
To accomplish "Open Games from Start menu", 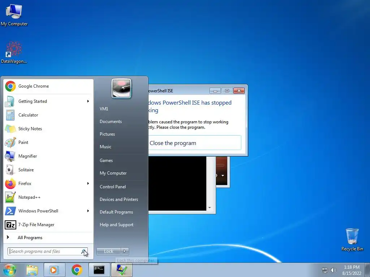I will coord(106,161).
